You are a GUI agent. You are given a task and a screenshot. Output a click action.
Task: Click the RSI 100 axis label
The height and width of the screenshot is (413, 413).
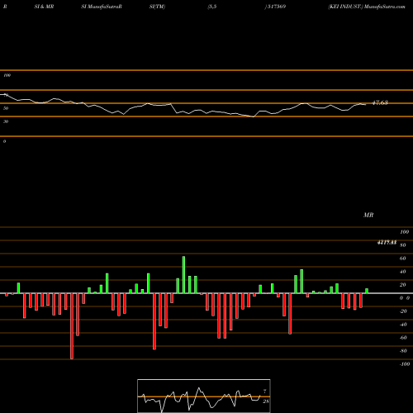[7, 75]
